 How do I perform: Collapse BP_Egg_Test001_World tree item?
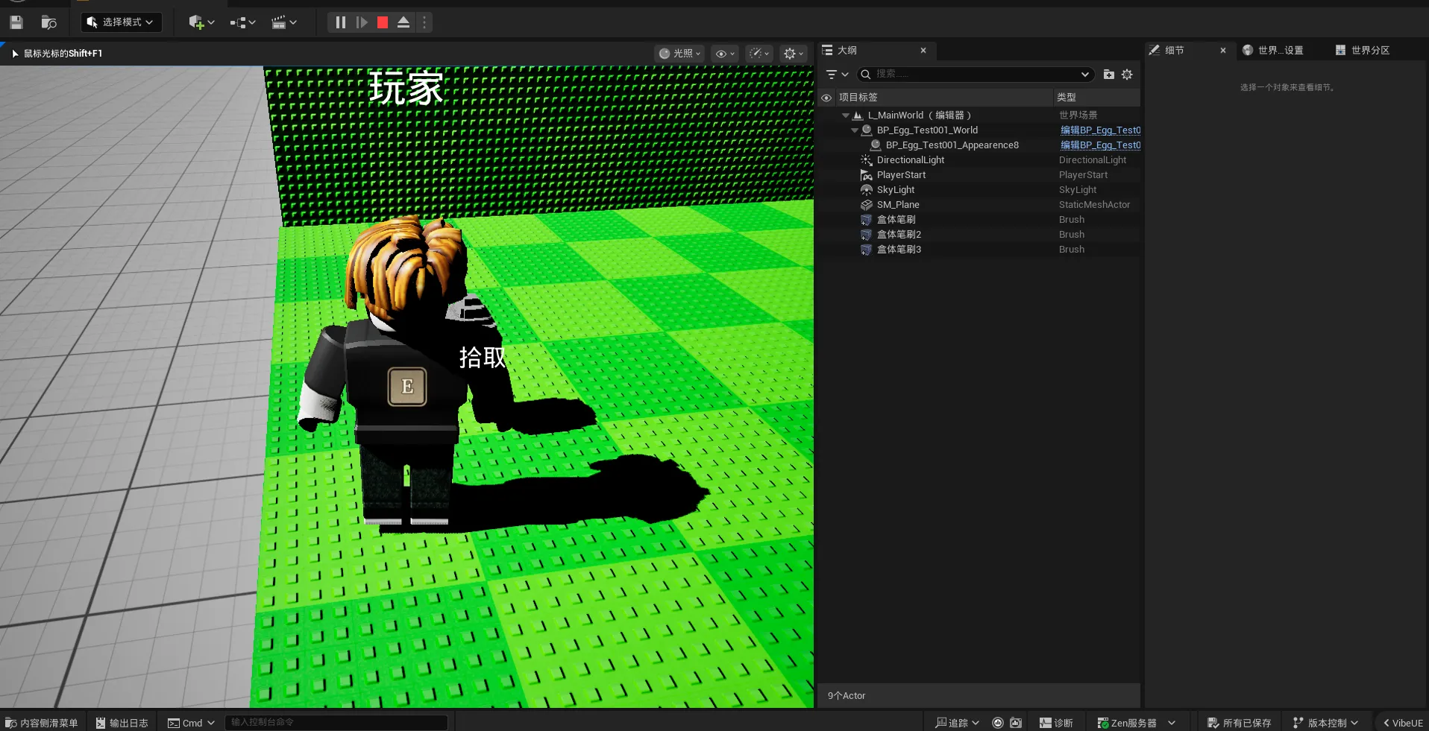pos(855,130)
